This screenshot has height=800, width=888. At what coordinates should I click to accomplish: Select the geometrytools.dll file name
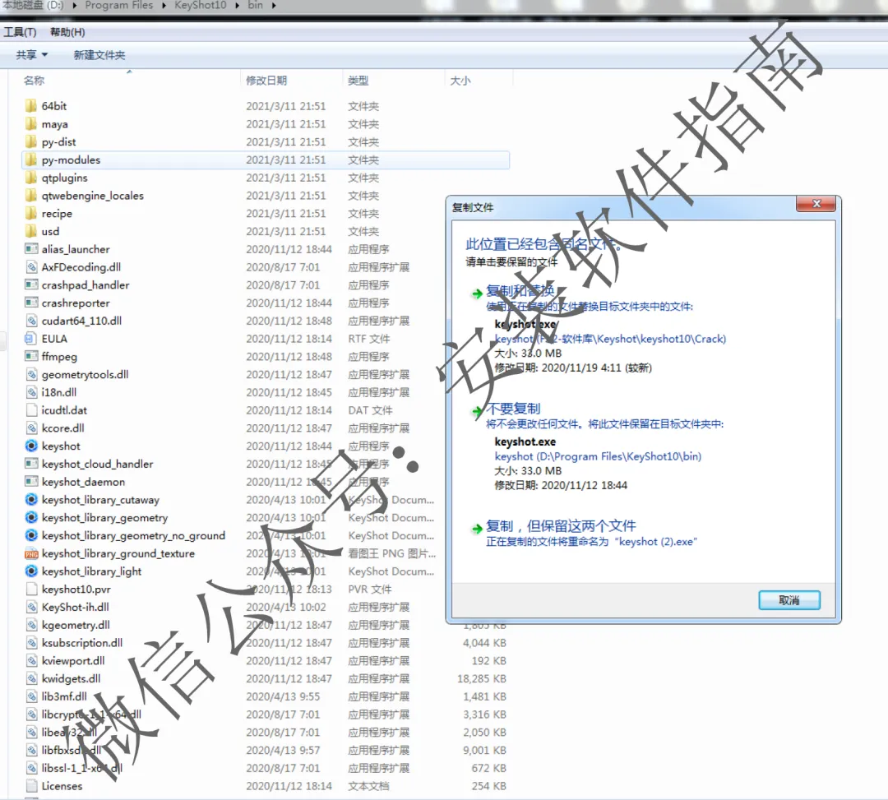pyautogui.click(x=85, y=375)
